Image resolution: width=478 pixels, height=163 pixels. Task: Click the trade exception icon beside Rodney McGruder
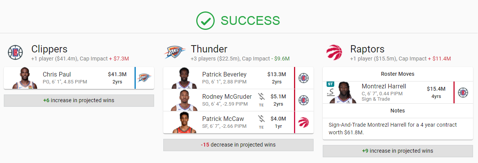coord(261,100)
